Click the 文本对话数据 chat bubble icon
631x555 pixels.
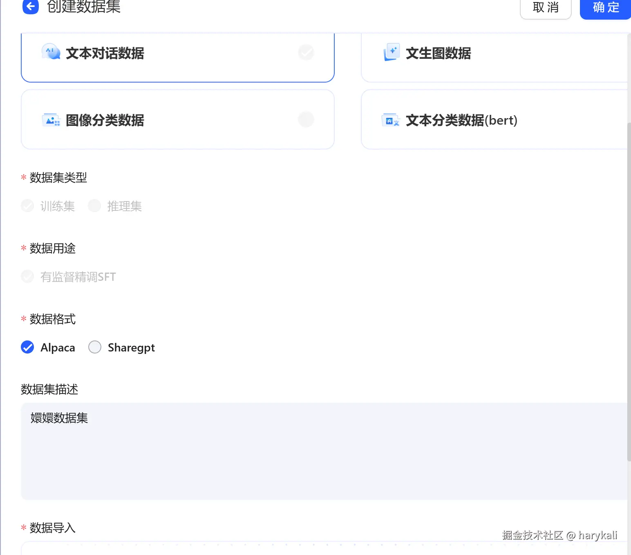(x=51, y=52)
